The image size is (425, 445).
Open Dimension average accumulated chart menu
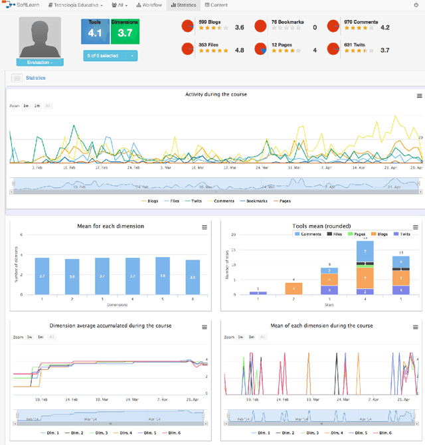tap(204, 327)
